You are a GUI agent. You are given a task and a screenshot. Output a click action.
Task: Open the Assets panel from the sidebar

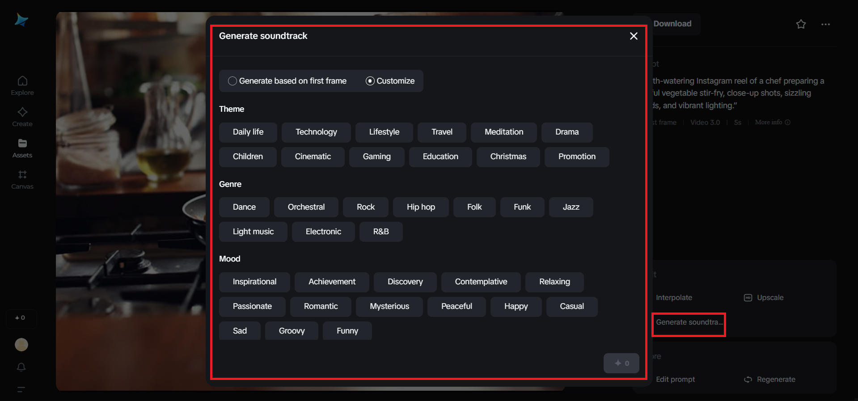point(22,148)
